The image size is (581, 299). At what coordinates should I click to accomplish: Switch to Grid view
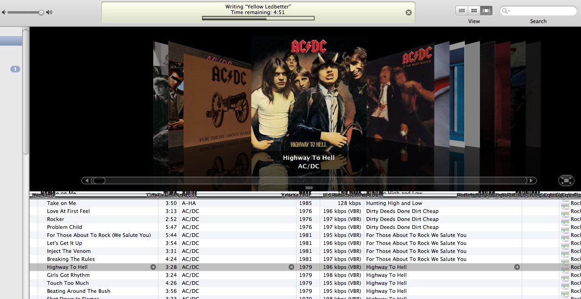(473, 10)
